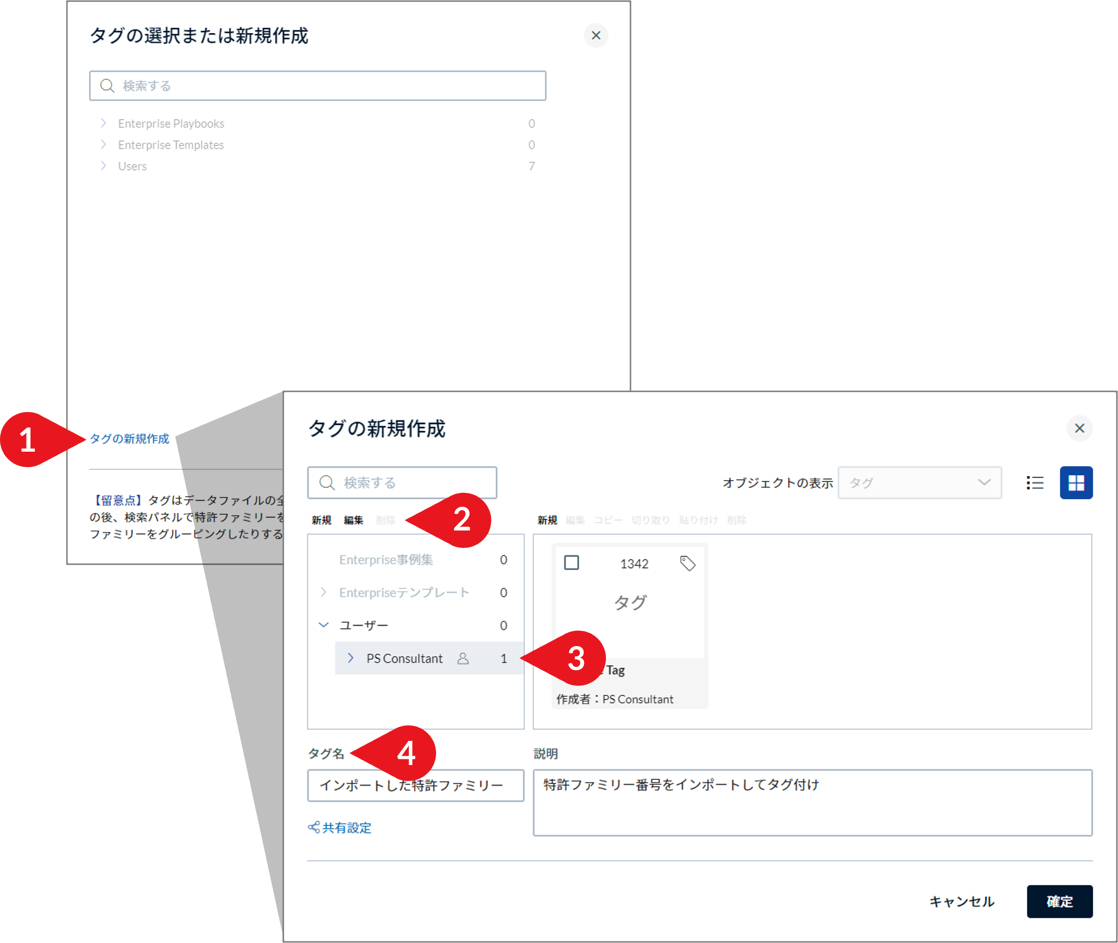Click 編集 above the category tree
This screenshot has height=943, width=1118.
pos(352,519)
